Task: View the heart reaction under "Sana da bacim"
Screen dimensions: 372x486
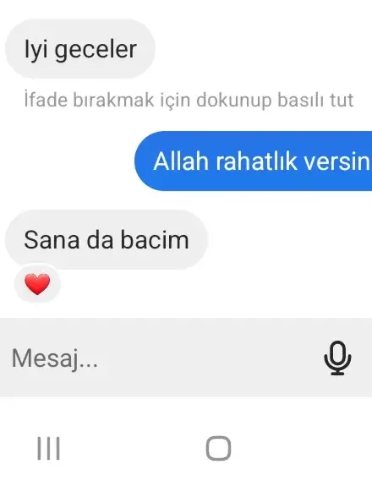Action: (37, 284)
